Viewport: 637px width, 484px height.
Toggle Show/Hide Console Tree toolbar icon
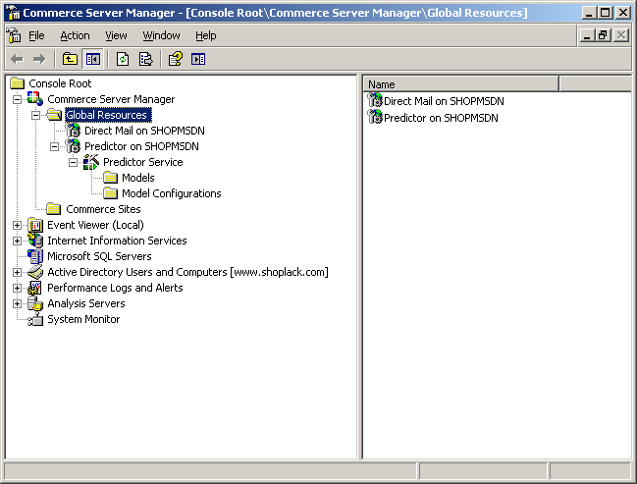(x=92, y=59)
